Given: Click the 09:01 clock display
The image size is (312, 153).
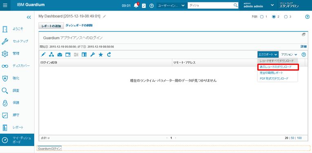Looking at the screenshot, I should (x=126, y=6).
